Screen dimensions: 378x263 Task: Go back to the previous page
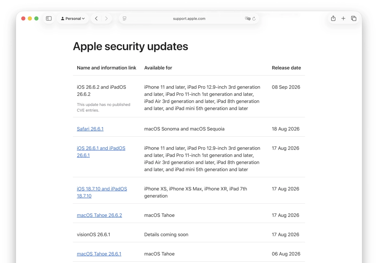(96, 18)
